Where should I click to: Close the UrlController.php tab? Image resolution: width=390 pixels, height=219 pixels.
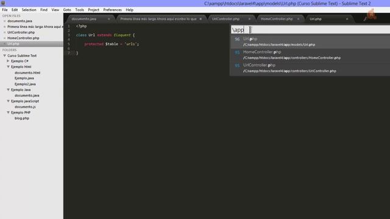point(249,19)
